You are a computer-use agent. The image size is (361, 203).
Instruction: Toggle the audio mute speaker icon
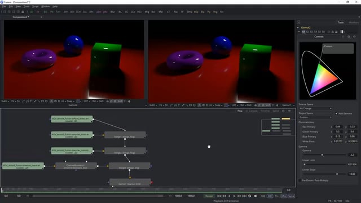click(x=256, y=196)
